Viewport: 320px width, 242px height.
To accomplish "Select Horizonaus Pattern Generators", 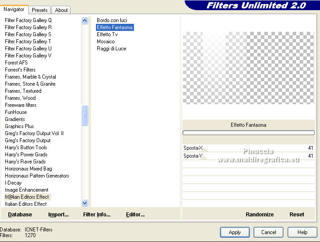I will pos(37,176).
